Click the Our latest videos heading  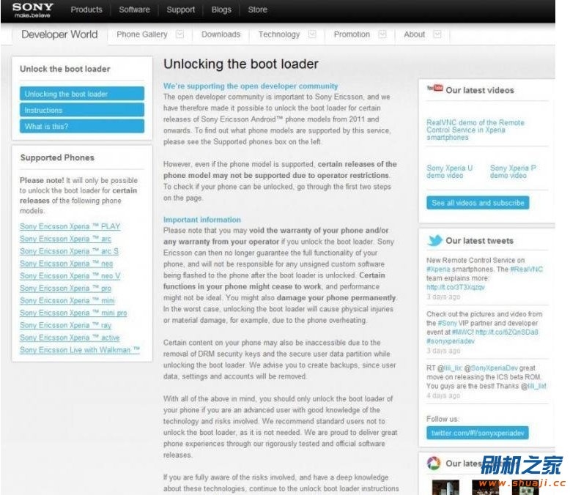[x=480, y=90]
